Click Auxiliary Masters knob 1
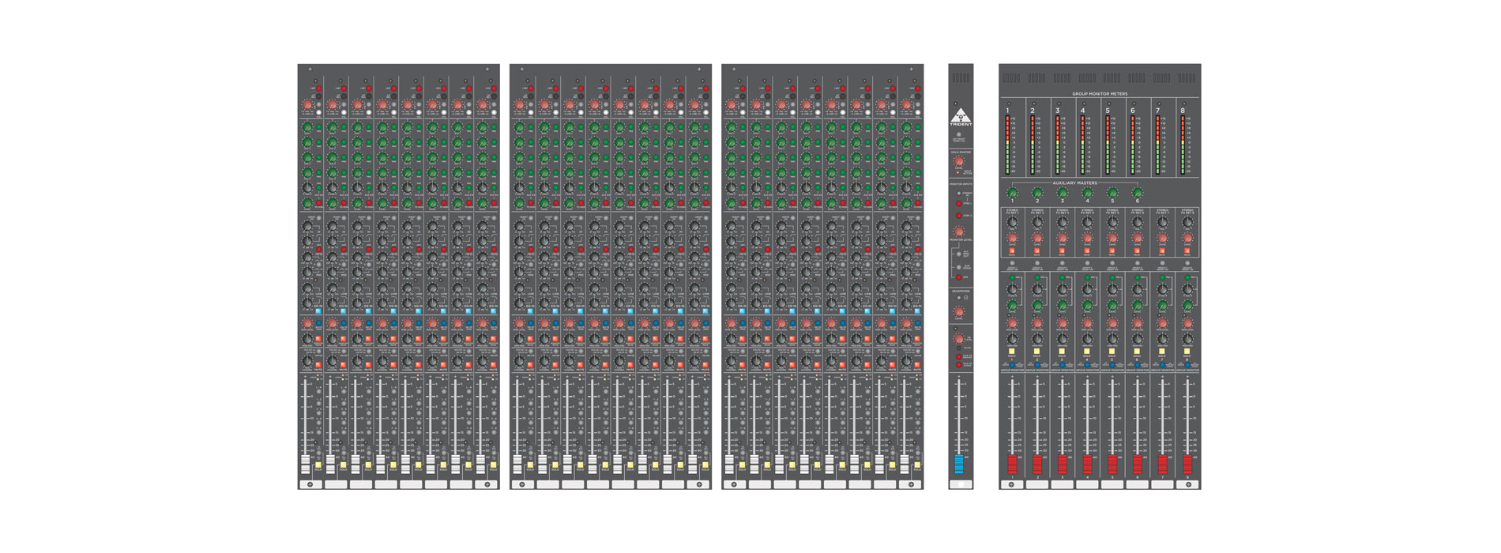This screenshot has width=1501, height=553. tap(1012, 193)
